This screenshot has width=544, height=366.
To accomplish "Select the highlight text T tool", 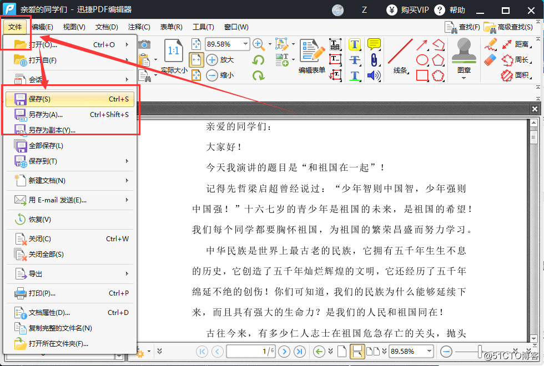I will (x=355, y=44).
